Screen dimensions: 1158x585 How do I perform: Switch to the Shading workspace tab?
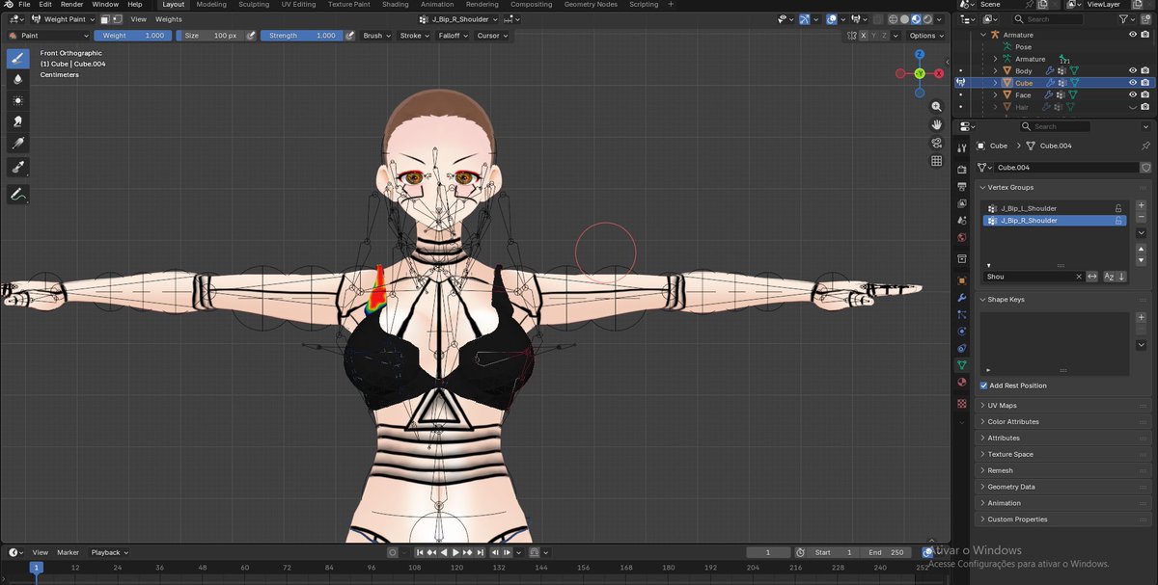(396, 5)
